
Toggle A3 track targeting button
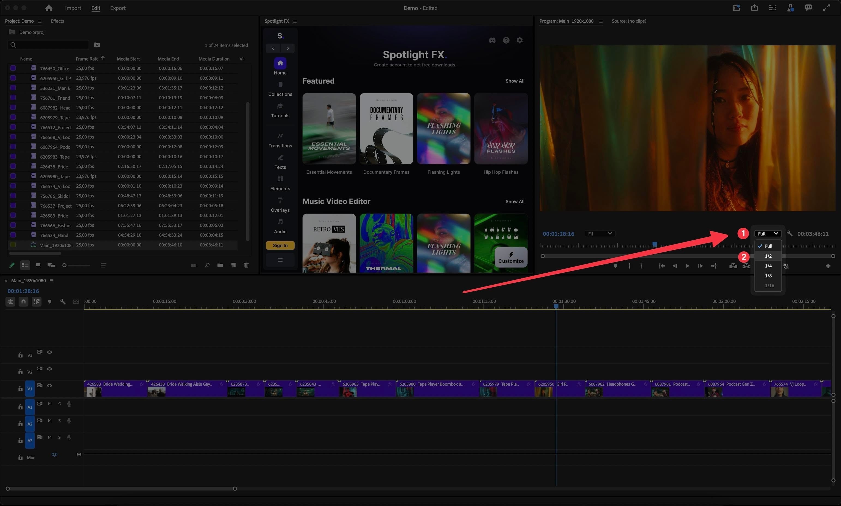tap(30, 441)
